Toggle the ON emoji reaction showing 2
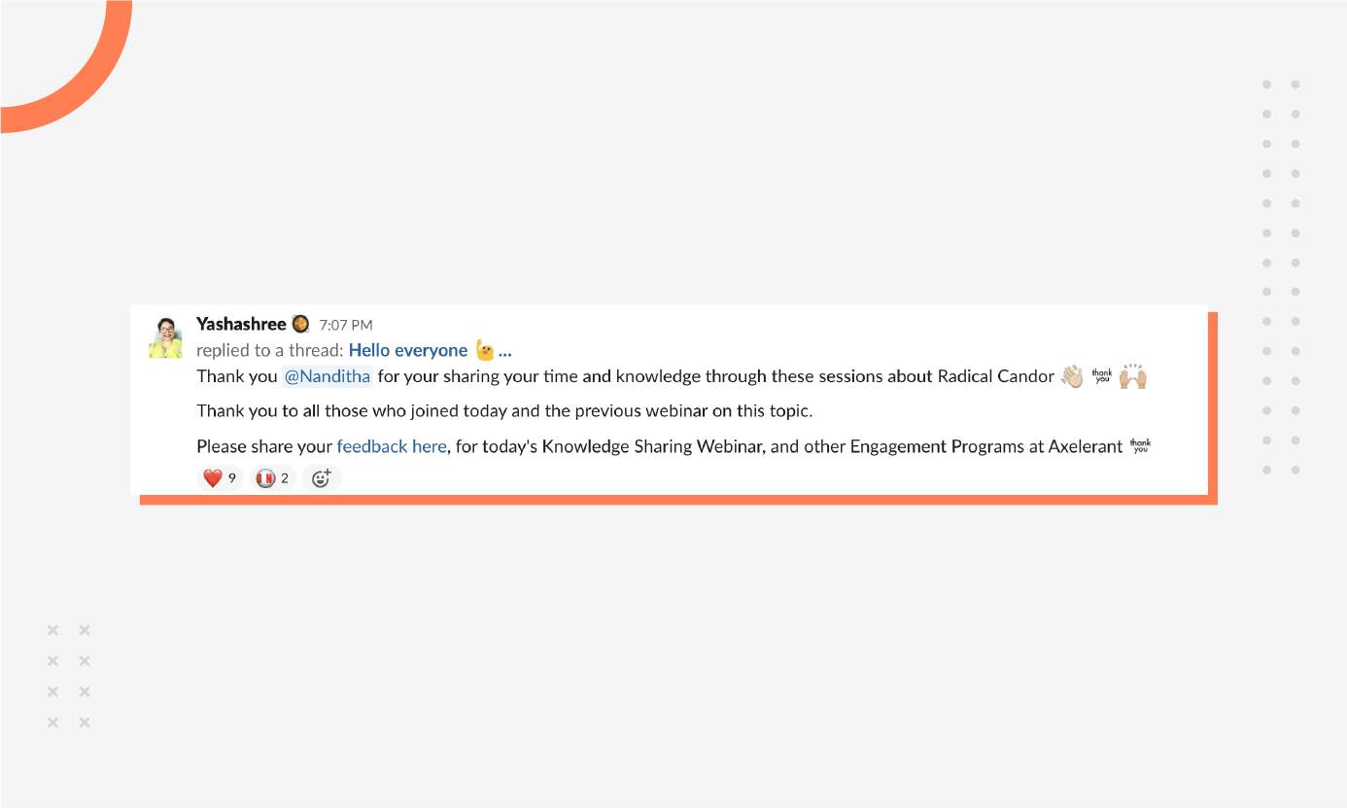The height and width of the screenshot is (808, 1347). 271,477
